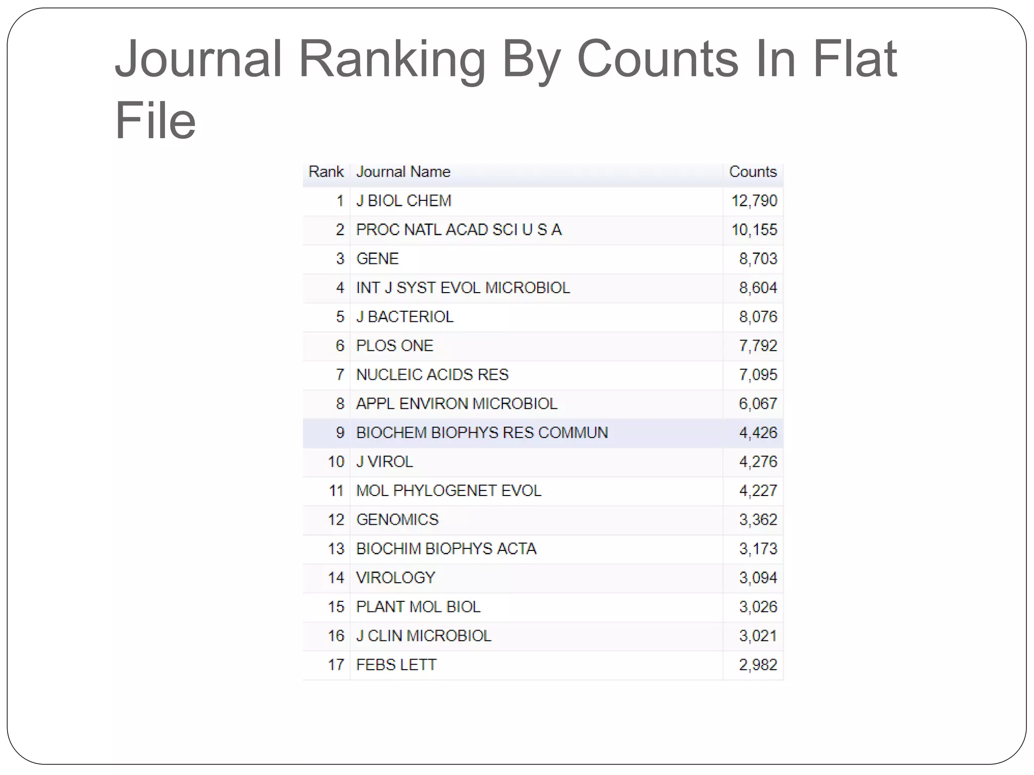This screenshot has height=775, width=1034.
Task: Select the PROC NATL ACAD SCI row
Action: point(458,230)
